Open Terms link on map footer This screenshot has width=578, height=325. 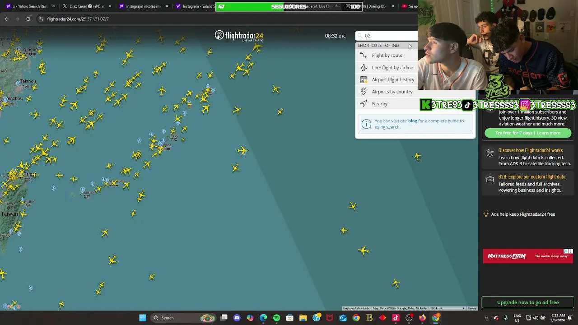point(472,308)
